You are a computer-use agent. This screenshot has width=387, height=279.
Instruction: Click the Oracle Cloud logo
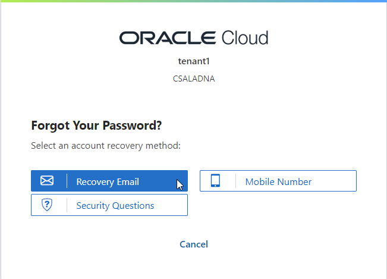point(193,38)
